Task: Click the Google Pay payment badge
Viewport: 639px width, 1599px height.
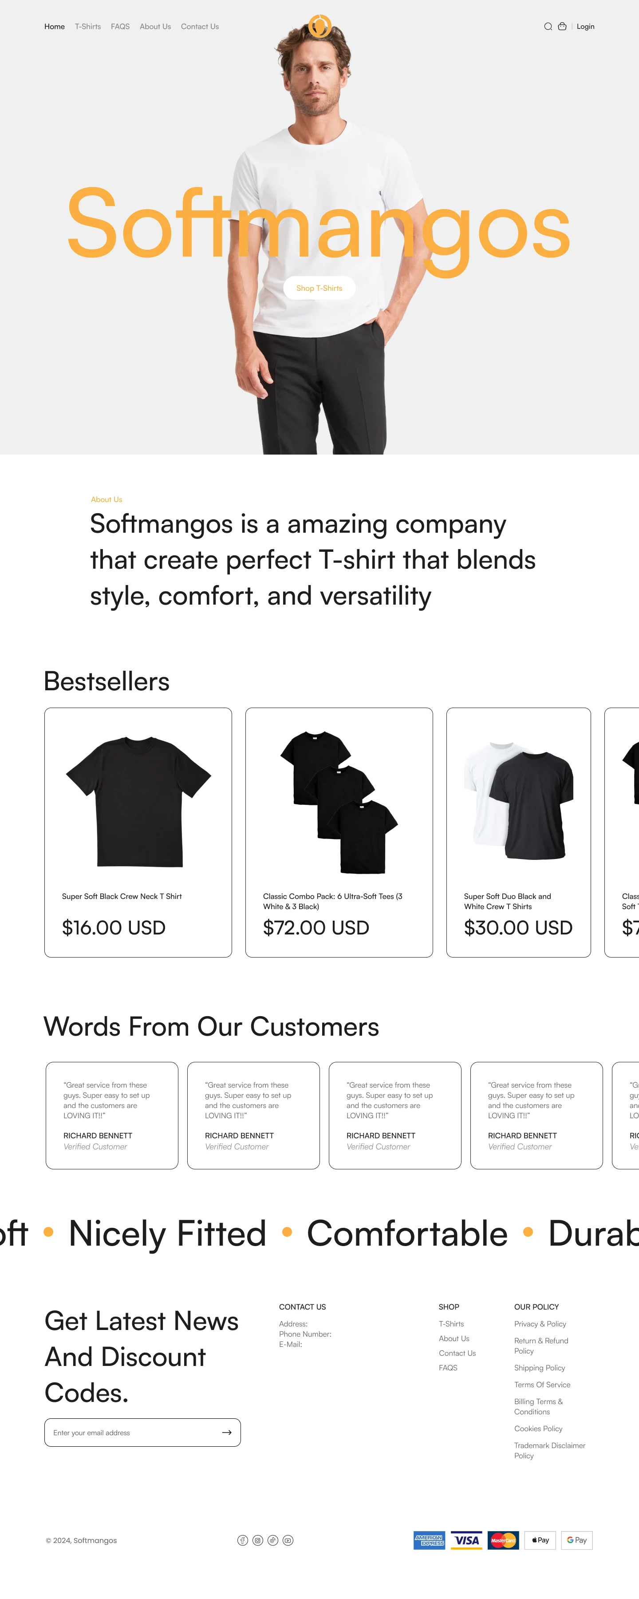Action: (x=576, y=1540)
